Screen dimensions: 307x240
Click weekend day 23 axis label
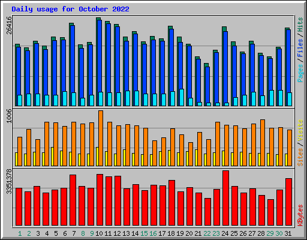216,233
